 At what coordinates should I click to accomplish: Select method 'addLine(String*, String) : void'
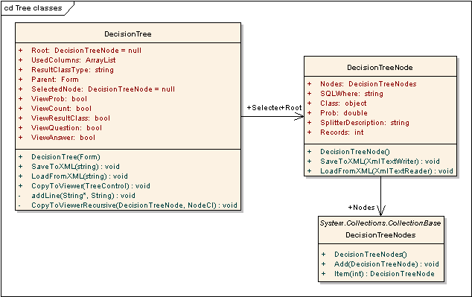pos(83,195)
